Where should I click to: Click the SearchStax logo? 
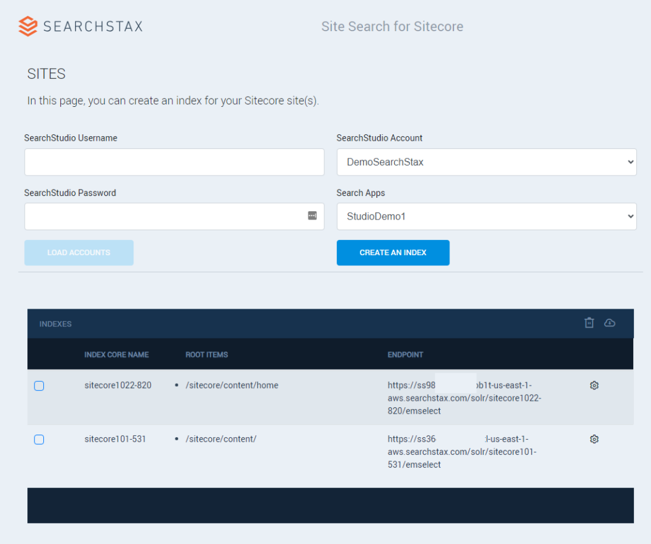(81, 26)
